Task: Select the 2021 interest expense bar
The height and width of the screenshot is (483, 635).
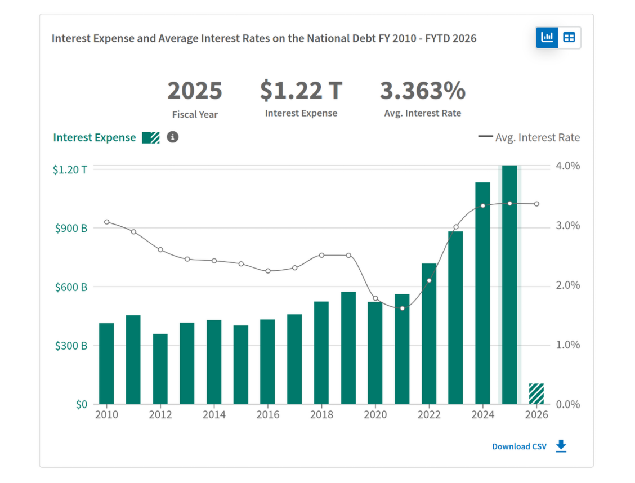Action: [x=402, y=349]
